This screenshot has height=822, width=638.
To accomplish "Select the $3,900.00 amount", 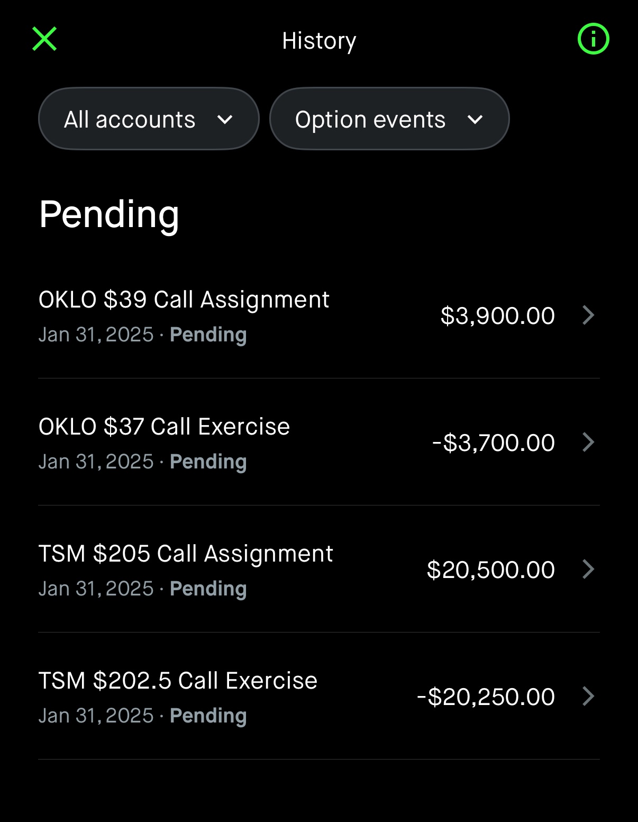I will point(497,316).
